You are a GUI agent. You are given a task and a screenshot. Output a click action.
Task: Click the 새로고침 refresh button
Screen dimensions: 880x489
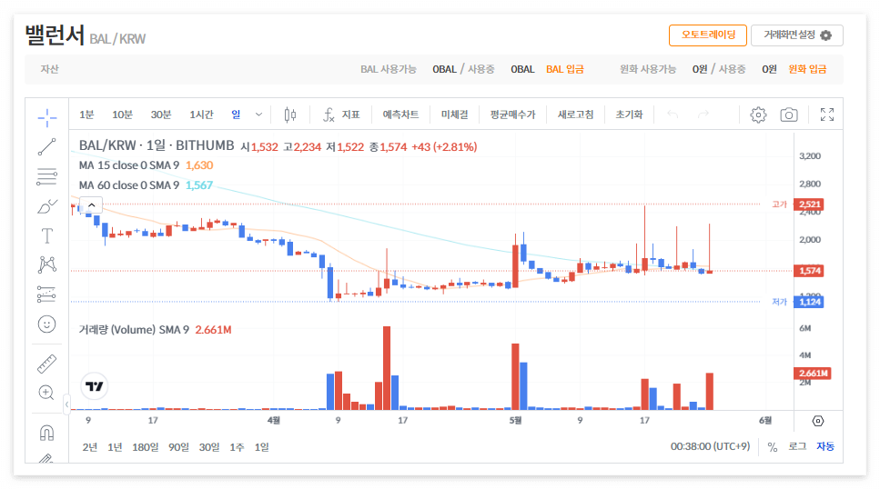pos(575,115)
